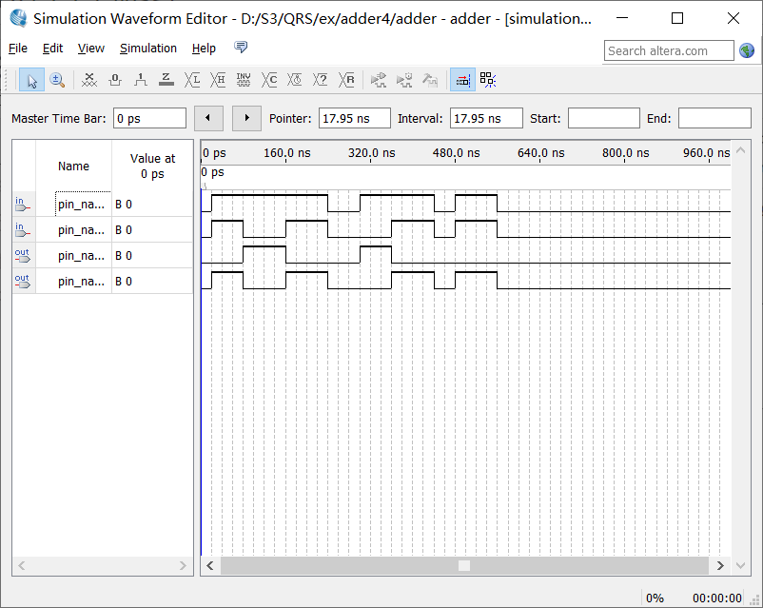The height and width of the screenshot is (608, 763).
Task: Click the first input signal's B 0 value
Action: 124,204
